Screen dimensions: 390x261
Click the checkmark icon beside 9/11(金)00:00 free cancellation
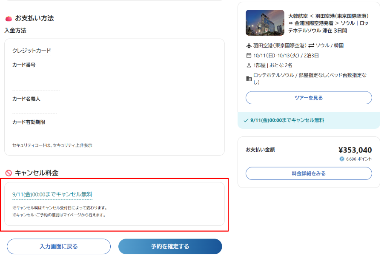246,120
